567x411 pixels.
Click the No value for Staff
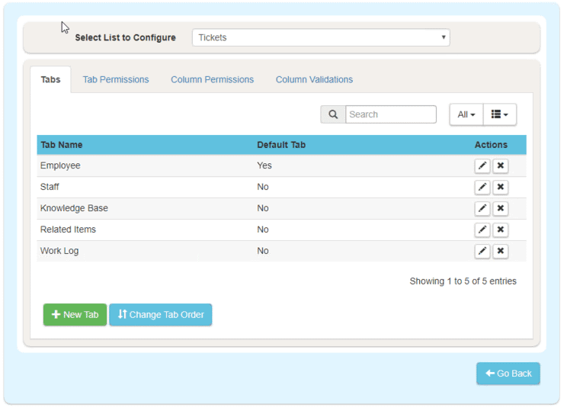coord(263,187)
